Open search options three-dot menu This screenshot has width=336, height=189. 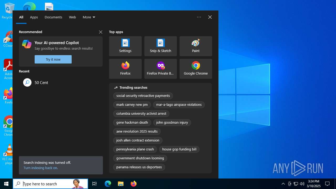[199, 17]
